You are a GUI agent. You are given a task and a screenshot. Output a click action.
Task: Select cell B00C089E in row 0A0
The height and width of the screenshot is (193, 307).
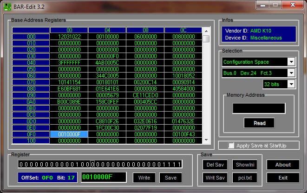69,102
